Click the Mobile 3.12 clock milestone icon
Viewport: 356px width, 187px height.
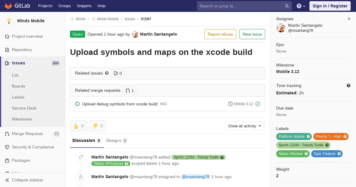[231, 104]
